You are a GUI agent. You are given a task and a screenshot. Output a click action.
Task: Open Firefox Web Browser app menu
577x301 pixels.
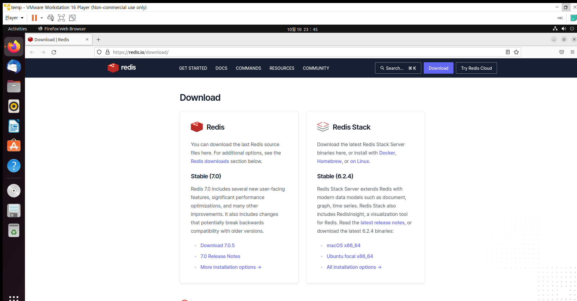coord(62,29)
